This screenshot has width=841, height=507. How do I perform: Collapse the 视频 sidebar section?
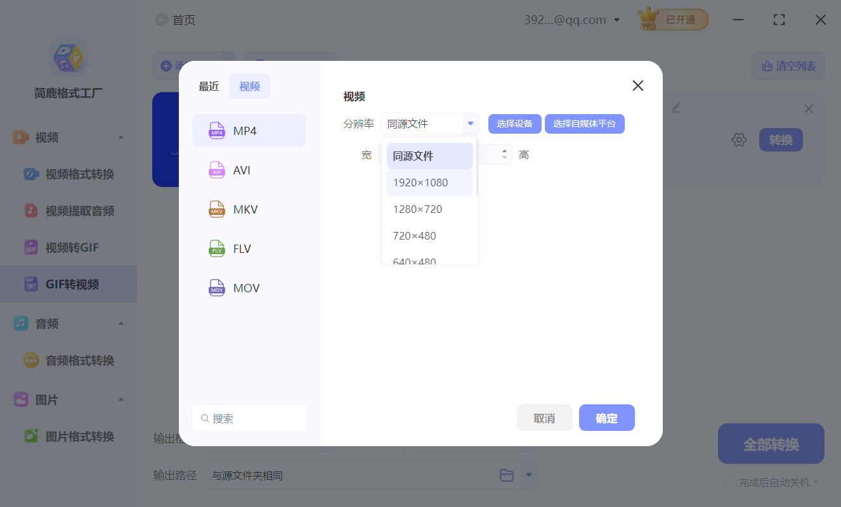tap(121, 138)
